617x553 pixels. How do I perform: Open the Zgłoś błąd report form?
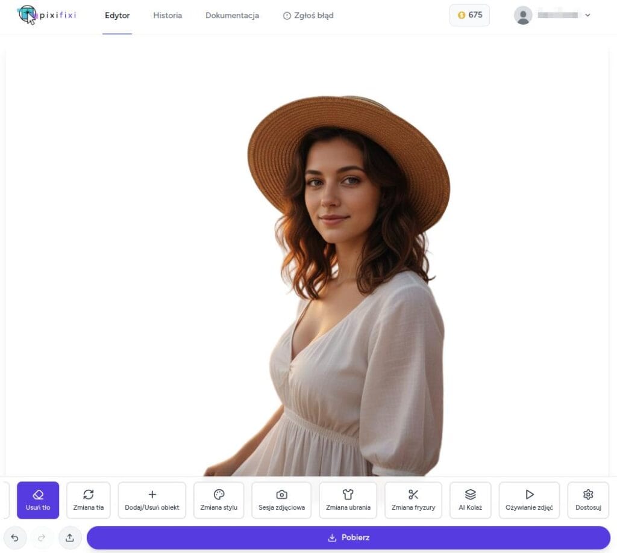pyautogui.click(x=308, y=15)
